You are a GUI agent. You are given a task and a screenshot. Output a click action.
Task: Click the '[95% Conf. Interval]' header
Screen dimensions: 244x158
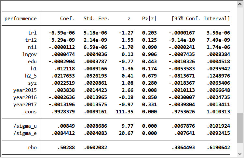pos(200,19)
